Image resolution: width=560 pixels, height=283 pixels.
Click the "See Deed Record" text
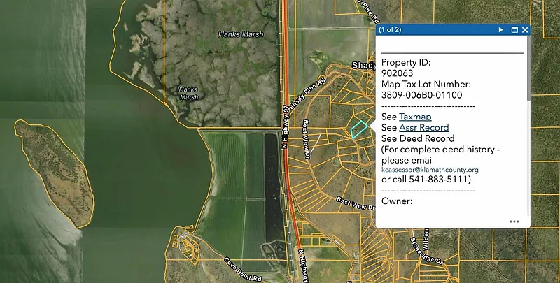[419, 138]
